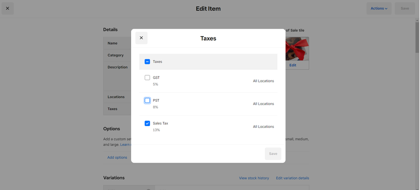Click Save in the Taxes dialog
Image resolution: width=420 pixels, height=190 pixels.
click(x=273, y=153)
